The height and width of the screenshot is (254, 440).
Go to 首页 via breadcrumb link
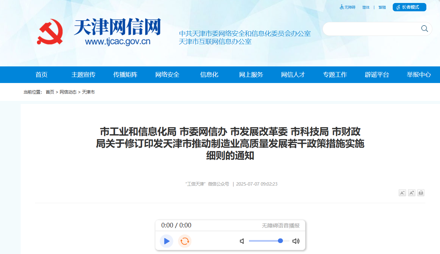coord(50,92)
